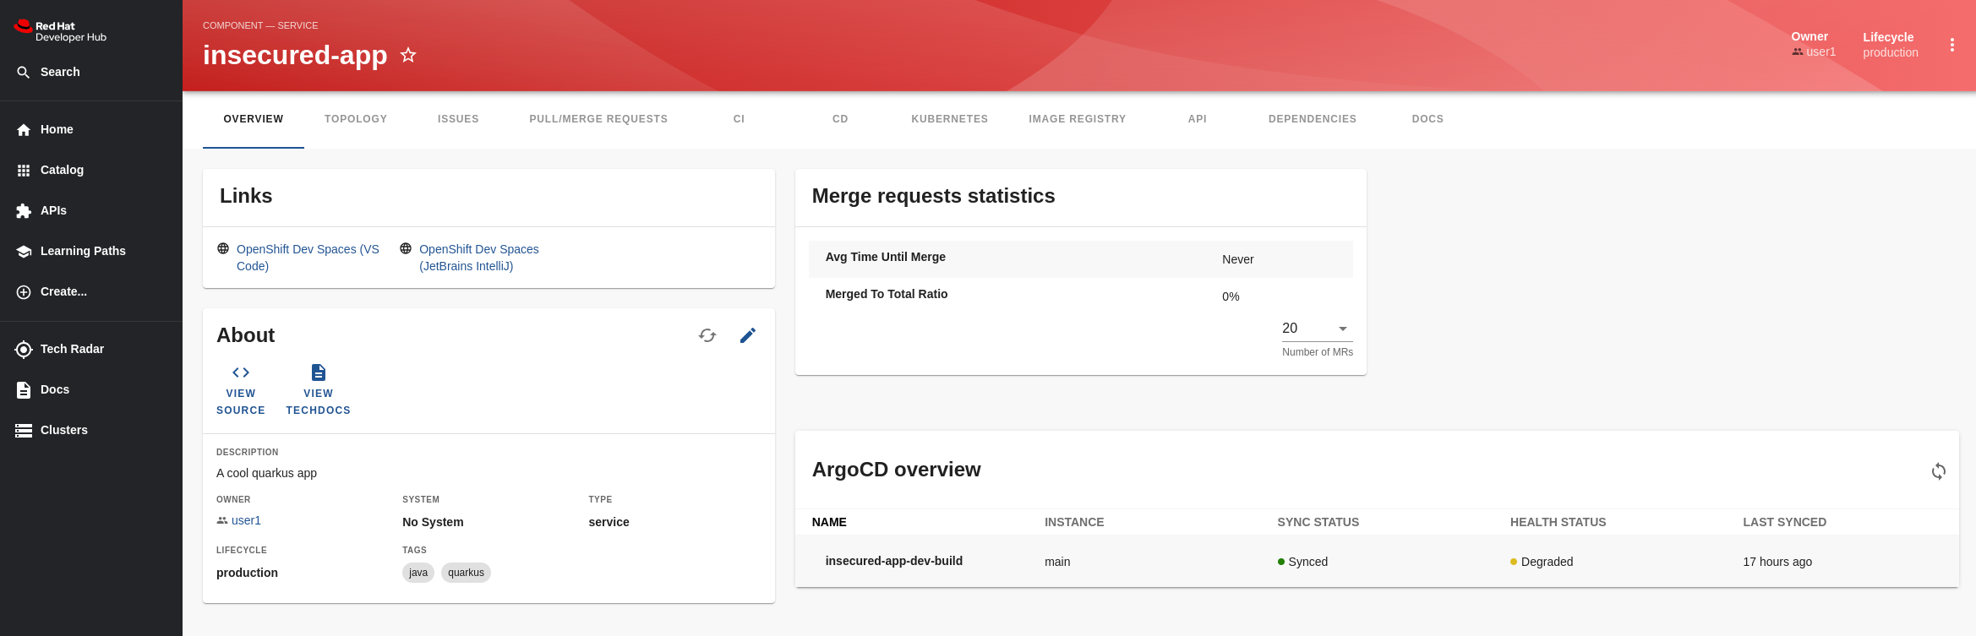Refresh the ArgoCD overview card
This screenshot has width=1976, height=636.
1938,470
